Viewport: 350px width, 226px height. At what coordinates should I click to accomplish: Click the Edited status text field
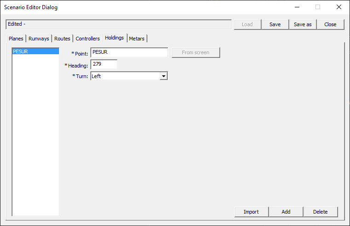(x=118, y=24)
